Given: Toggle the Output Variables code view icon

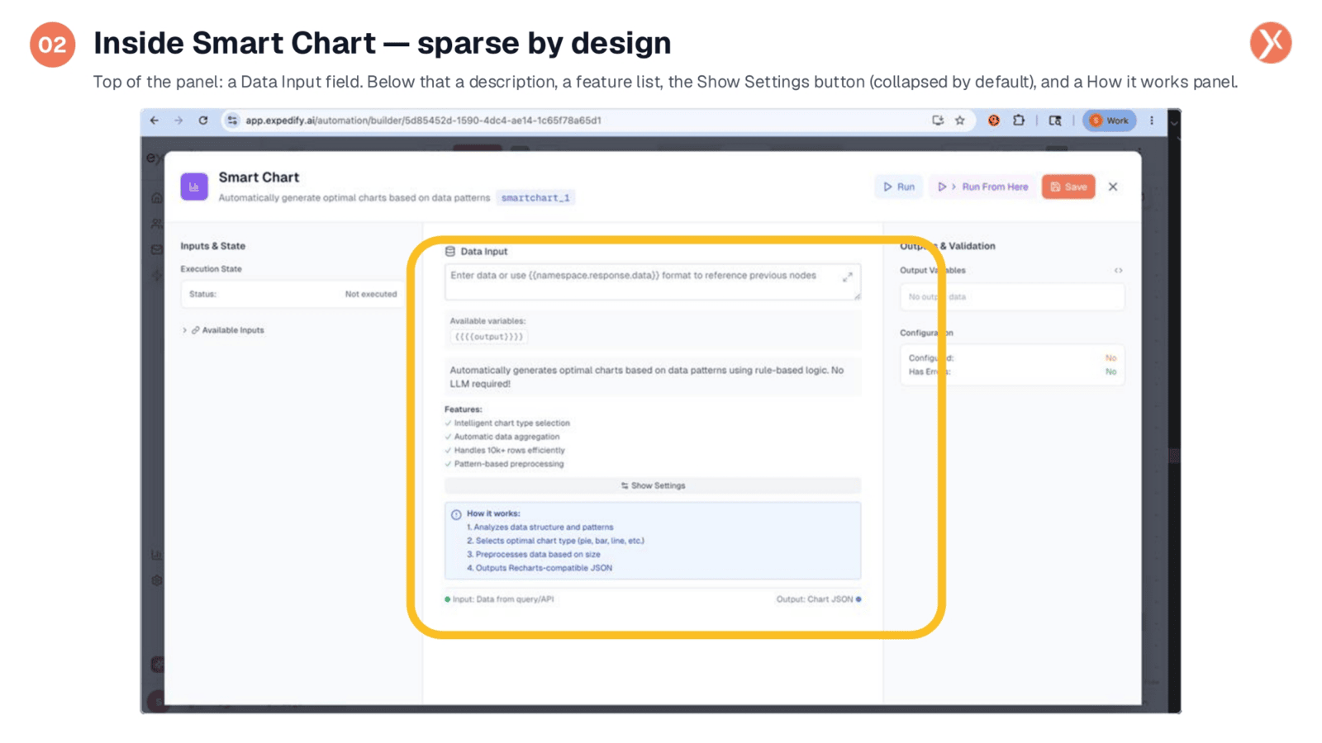Looking at the screenshot, I should 1118,271.
